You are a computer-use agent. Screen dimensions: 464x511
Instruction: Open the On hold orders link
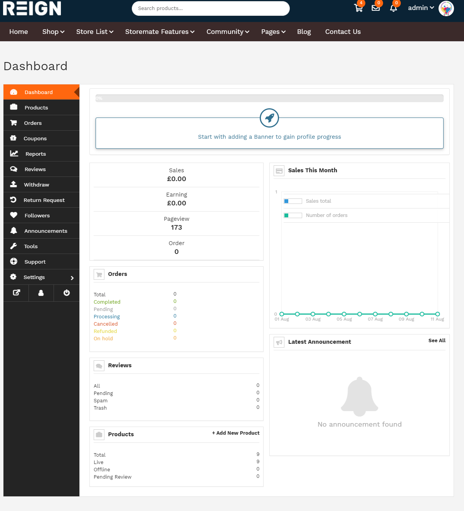pyautogui.click(x=103, y=339)
